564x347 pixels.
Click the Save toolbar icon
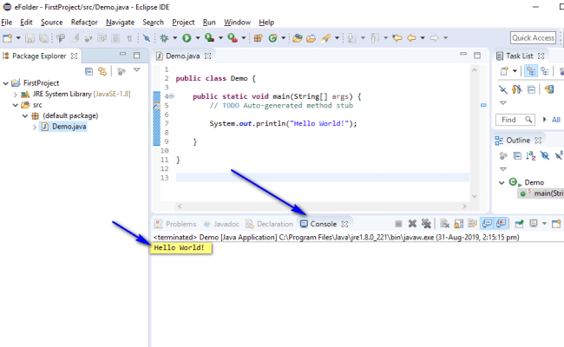[x=30, y=38]
